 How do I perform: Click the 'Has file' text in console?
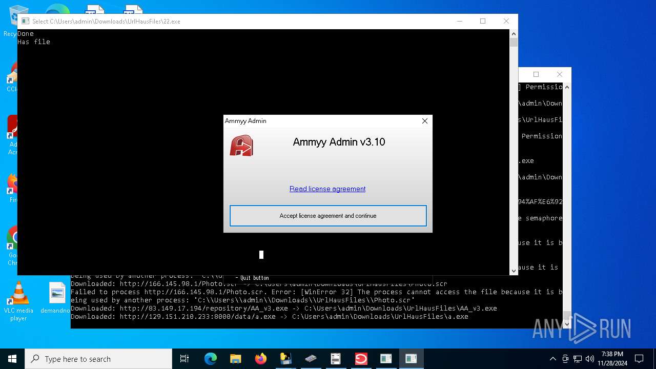(x=34, y=42)
